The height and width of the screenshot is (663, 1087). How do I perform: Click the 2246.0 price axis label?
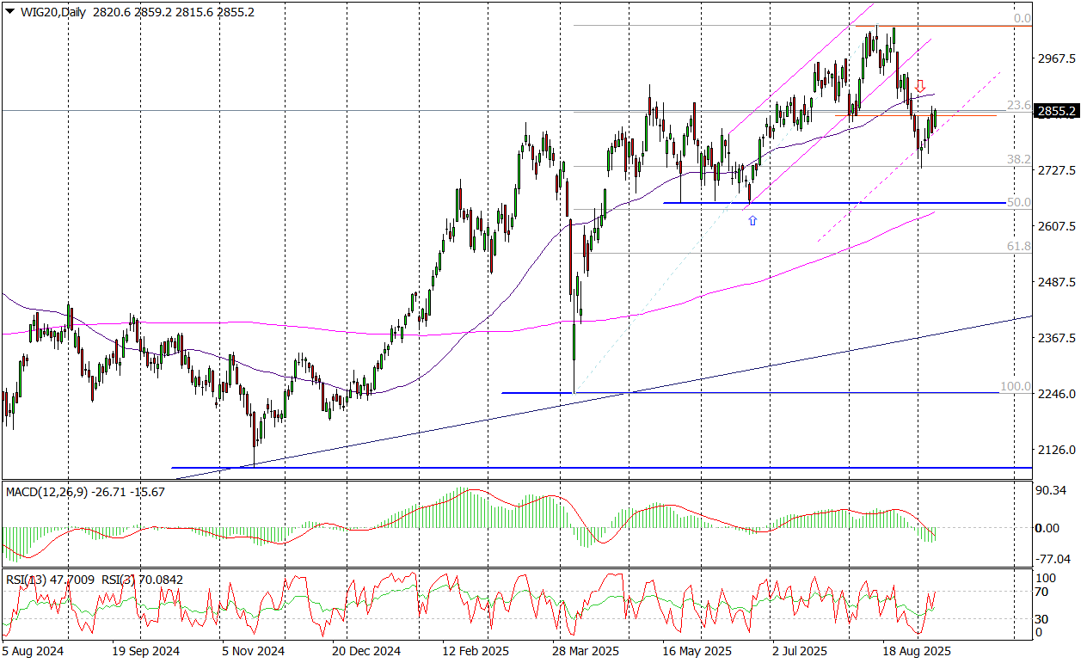(x=1058, y=394)
